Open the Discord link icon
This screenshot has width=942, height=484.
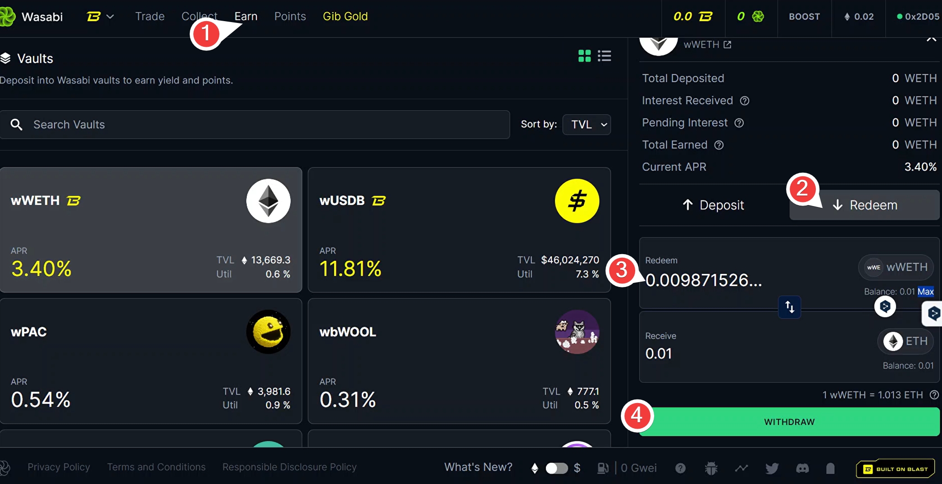point(802,468)
